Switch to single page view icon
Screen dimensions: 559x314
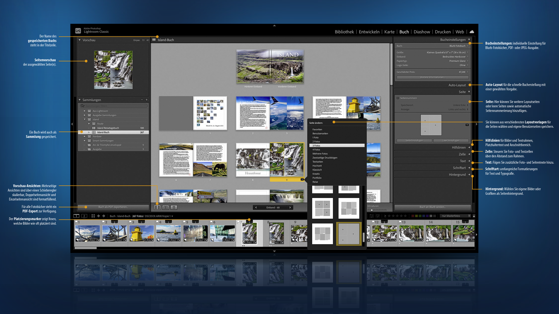(x=174, y=207)
